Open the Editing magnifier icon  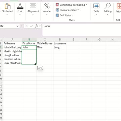tap(108, 6)
